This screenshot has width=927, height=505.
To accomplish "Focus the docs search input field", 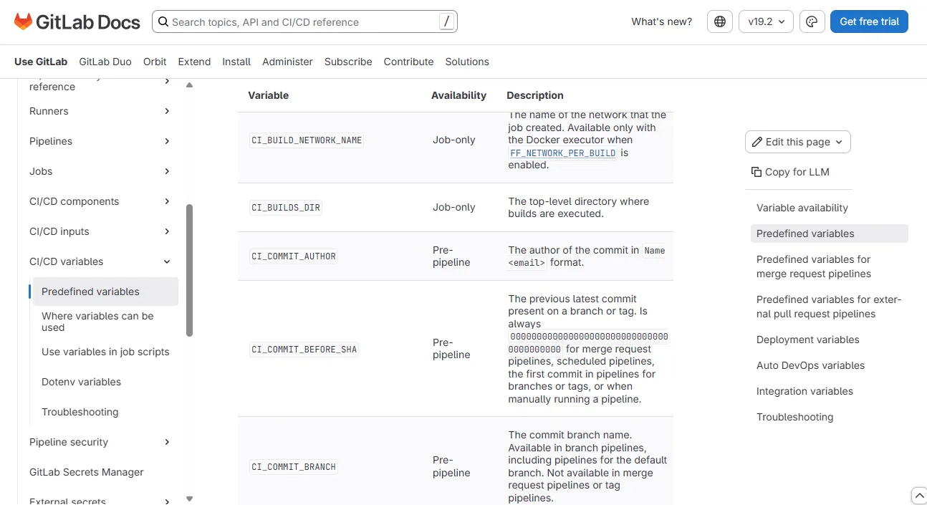I will point(304,21).
